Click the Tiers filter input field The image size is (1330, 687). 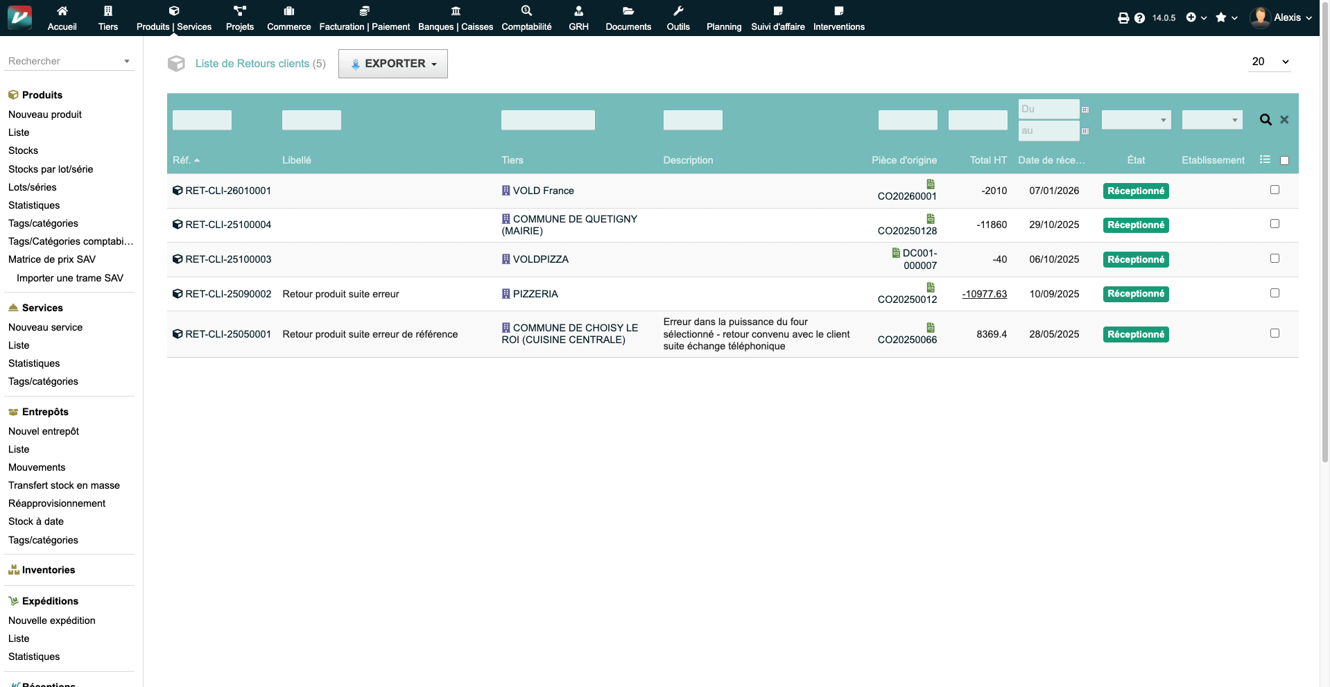(x=548, y=120)
